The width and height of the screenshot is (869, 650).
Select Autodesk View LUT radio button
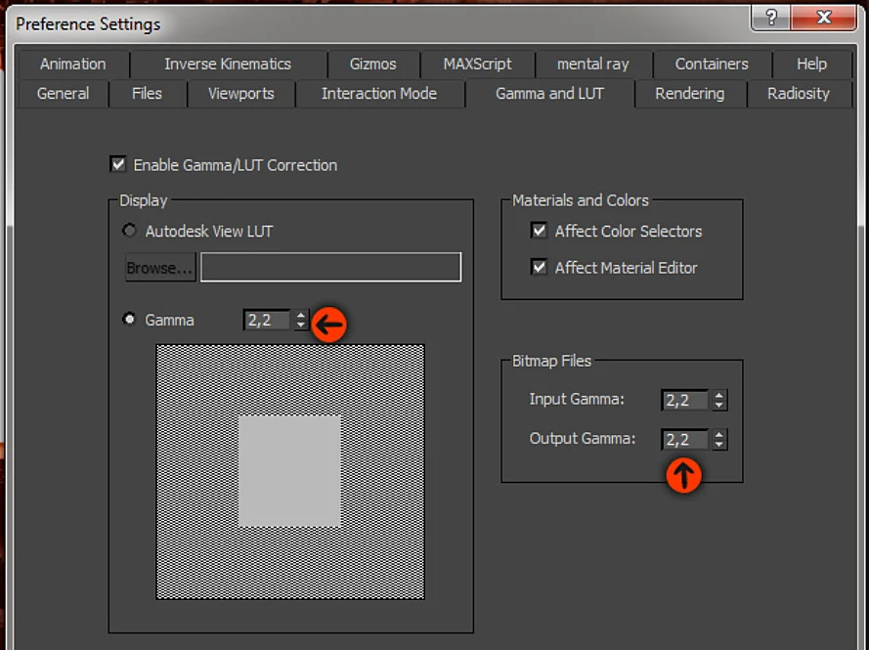[x=129, y=231]
